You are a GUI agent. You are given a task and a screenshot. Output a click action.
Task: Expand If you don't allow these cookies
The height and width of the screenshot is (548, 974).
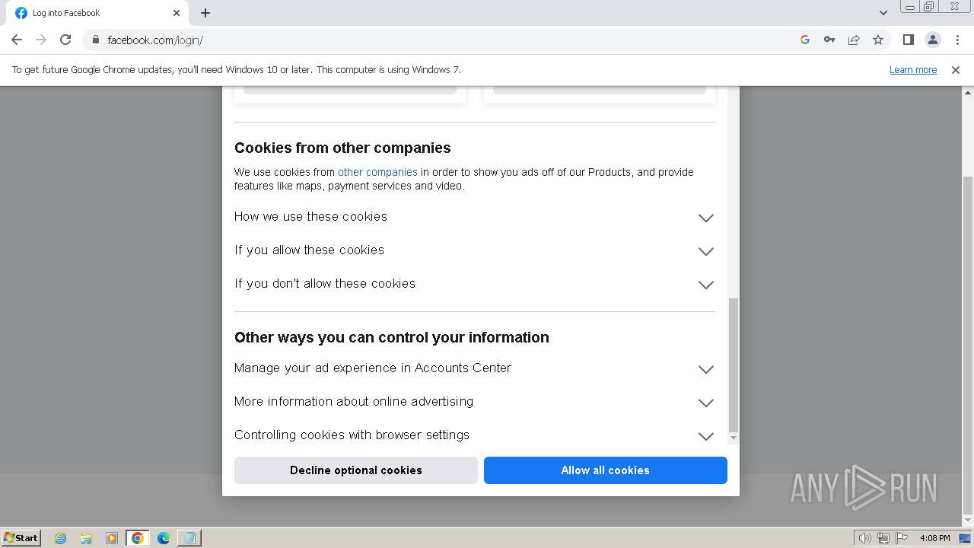705,285
